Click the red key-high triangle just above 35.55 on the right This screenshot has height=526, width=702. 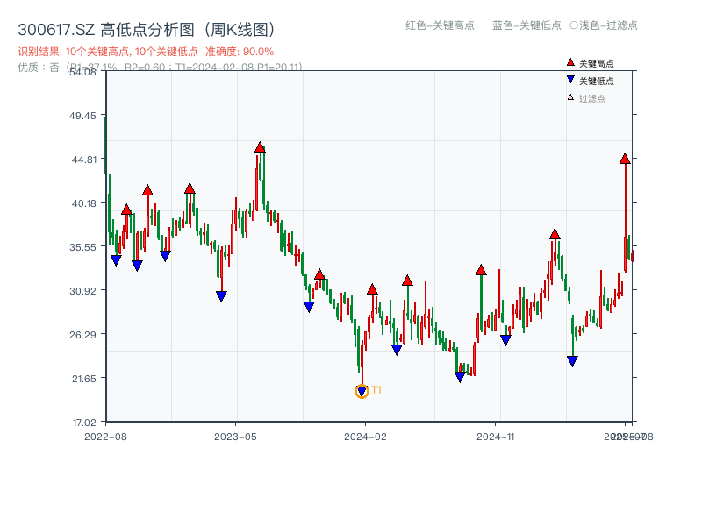click(555, 234)
